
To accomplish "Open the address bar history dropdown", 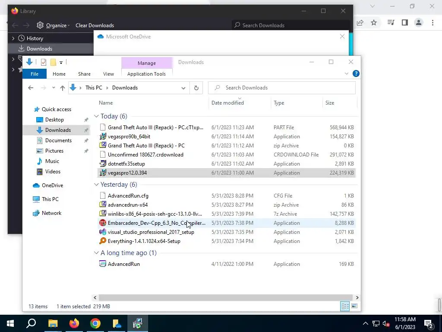I will point(183,88).
